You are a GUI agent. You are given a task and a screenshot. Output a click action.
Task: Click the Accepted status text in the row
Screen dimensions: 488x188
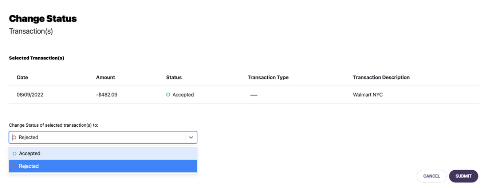coord(183,95)
